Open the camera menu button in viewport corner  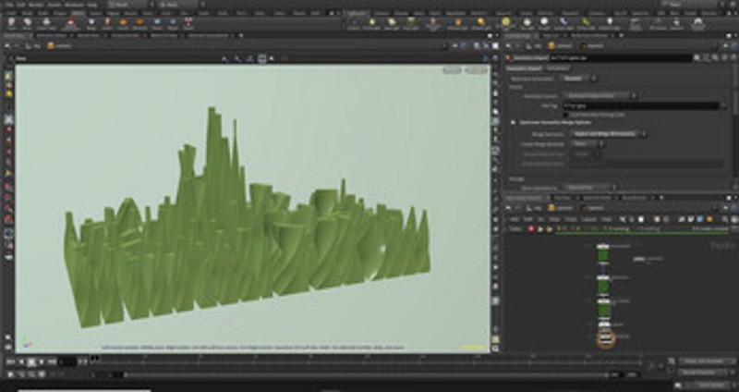tap(476, 71)
